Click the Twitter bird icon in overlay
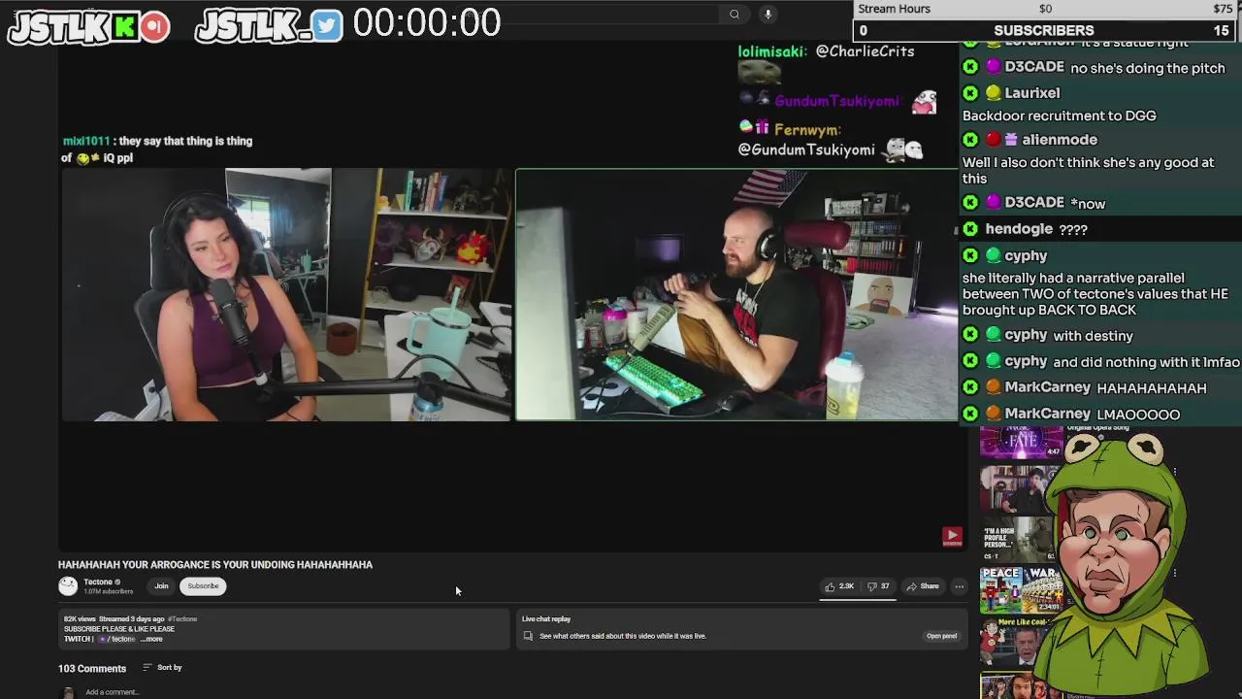The width and height of the screenshot is (1242, 699). click(x=327, y=26)
